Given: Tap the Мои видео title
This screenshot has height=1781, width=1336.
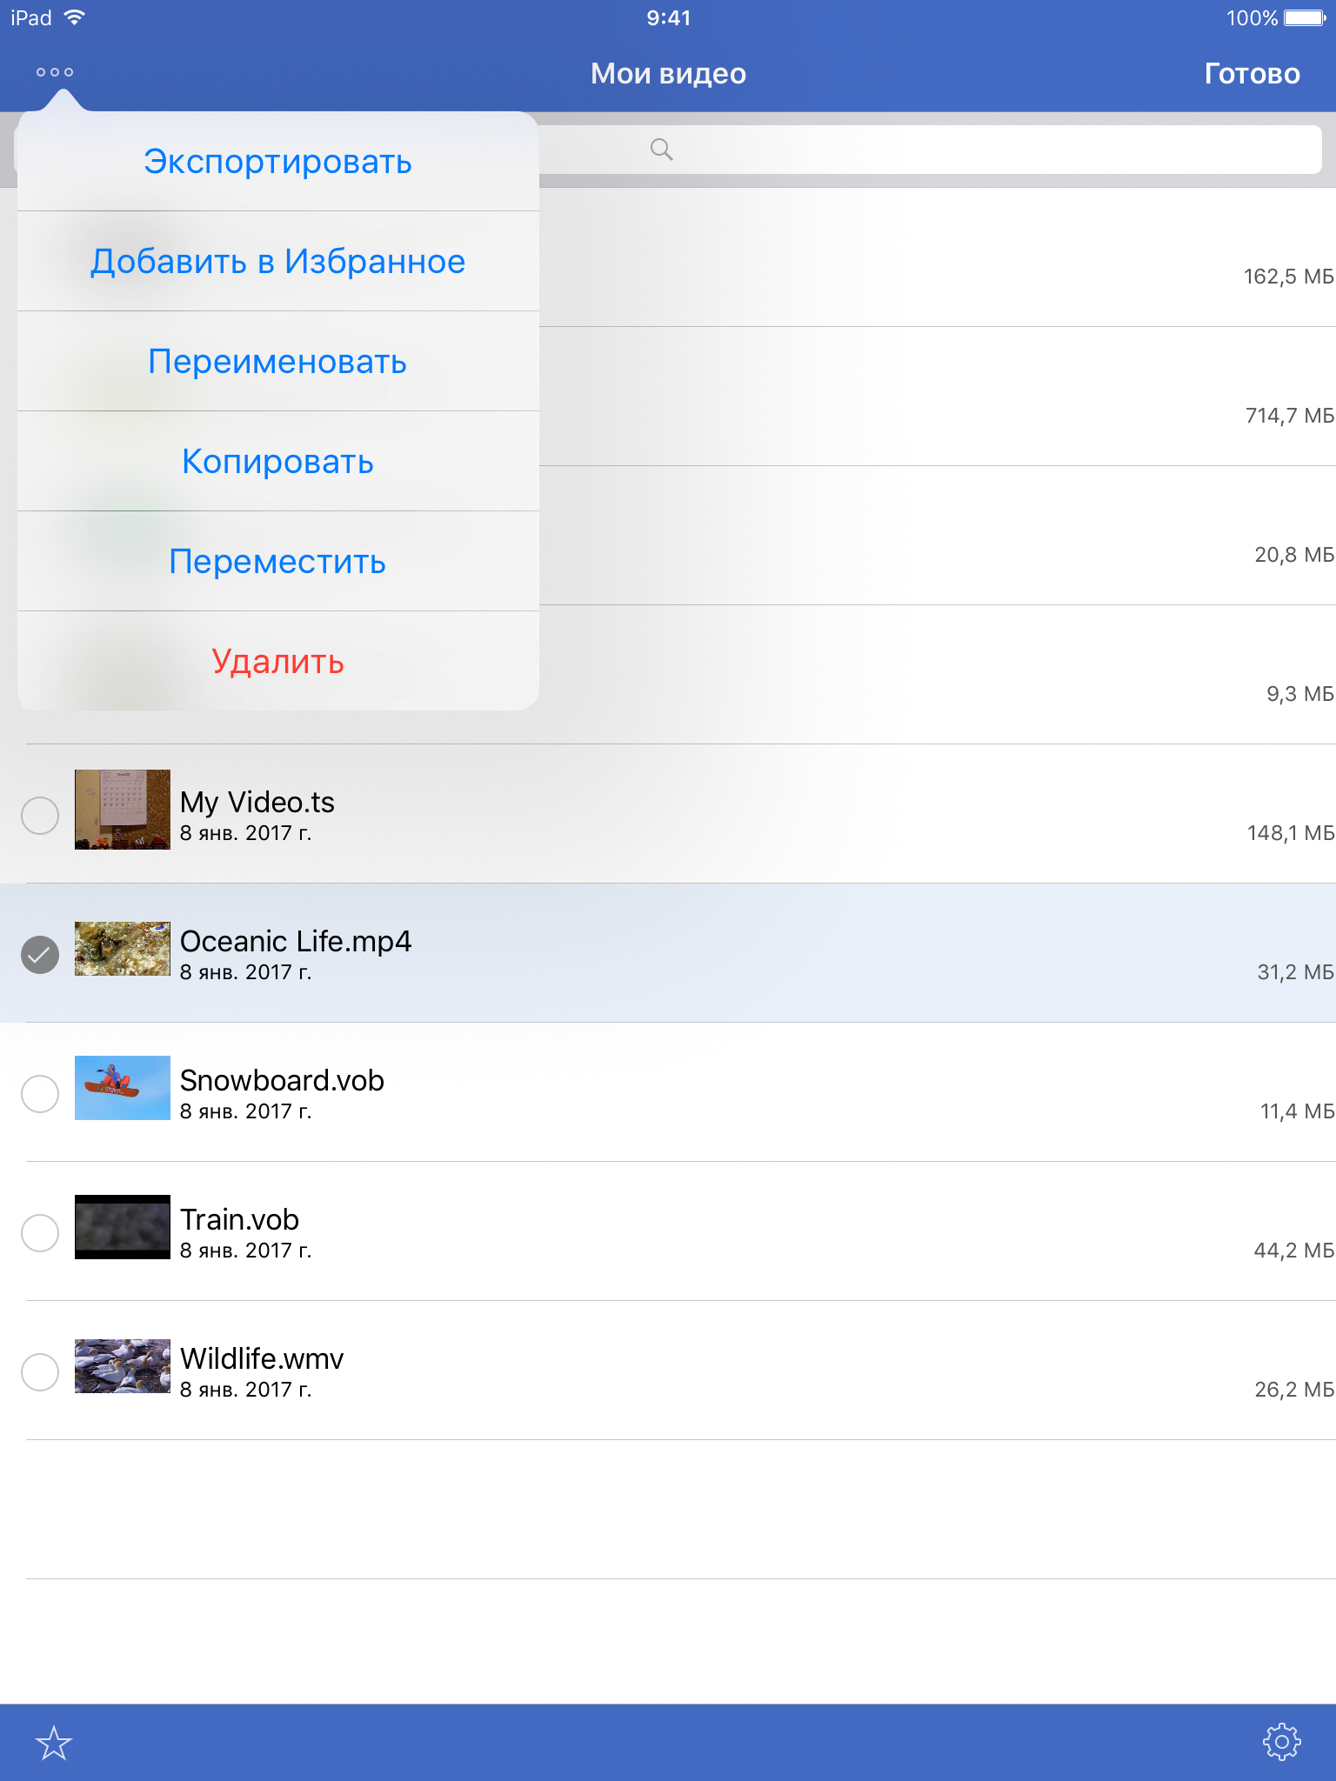Looking at the screenshot, I should [x=668, y=74].
